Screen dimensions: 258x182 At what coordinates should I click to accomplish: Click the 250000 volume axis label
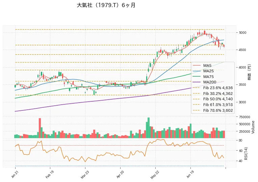244,131
